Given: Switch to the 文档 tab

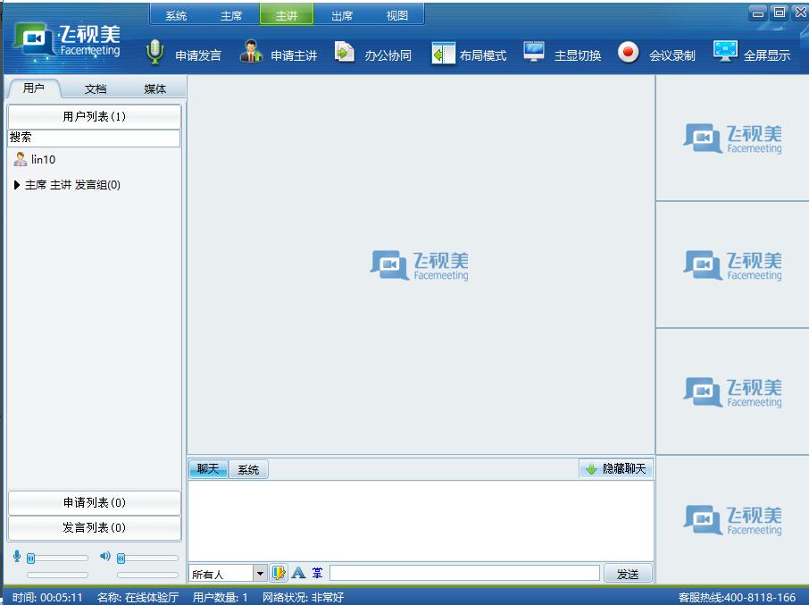Looking at the screenshot, I should pyautogui.click(x=96, y=88).
